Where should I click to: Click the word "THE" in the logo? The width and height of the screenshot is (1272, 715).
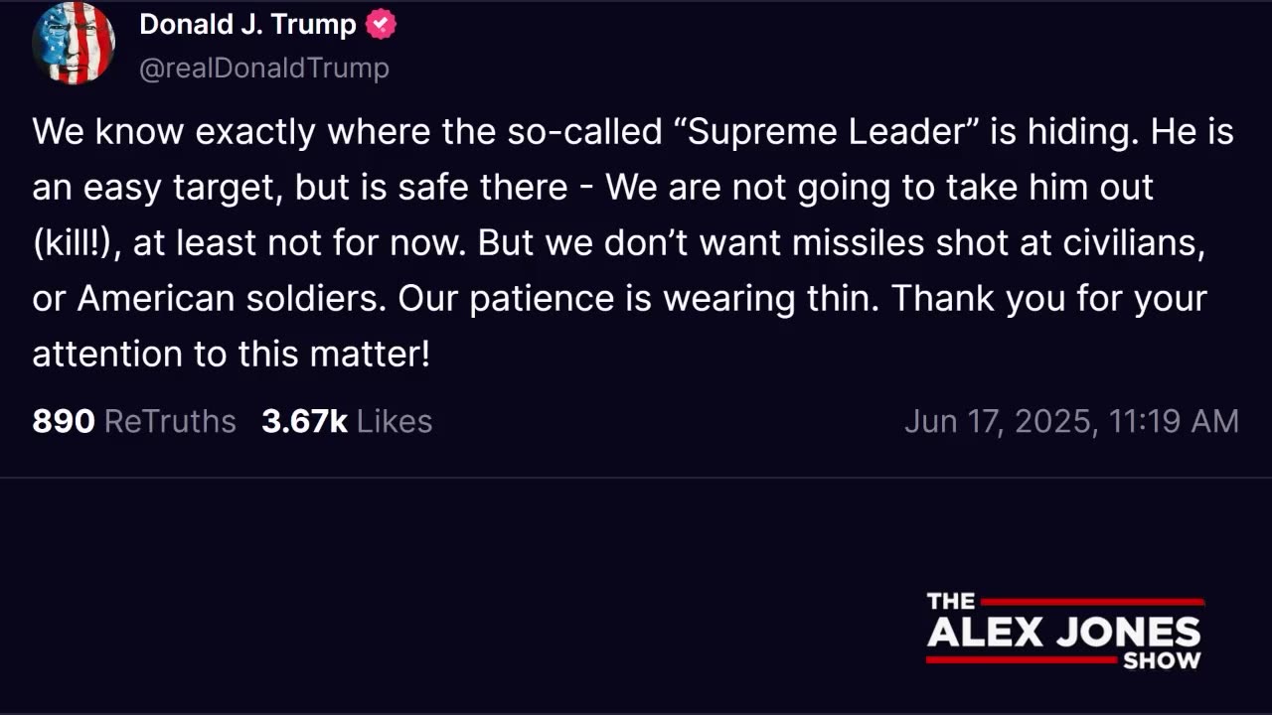(x=951, y=601)
